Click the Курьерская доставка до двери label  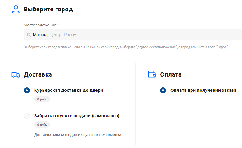(69, 90)
